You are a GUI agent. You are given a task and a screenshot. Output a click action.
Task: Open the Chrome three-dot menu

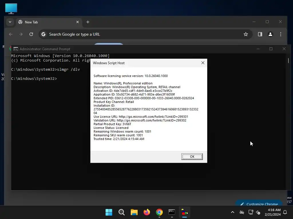point(280,34)
